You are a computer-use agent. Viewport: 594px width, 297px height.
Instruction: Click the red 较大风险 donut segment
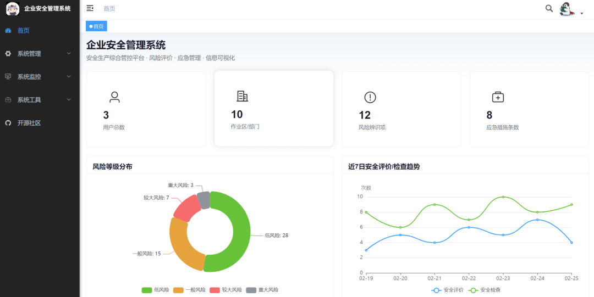click(188, 207)
